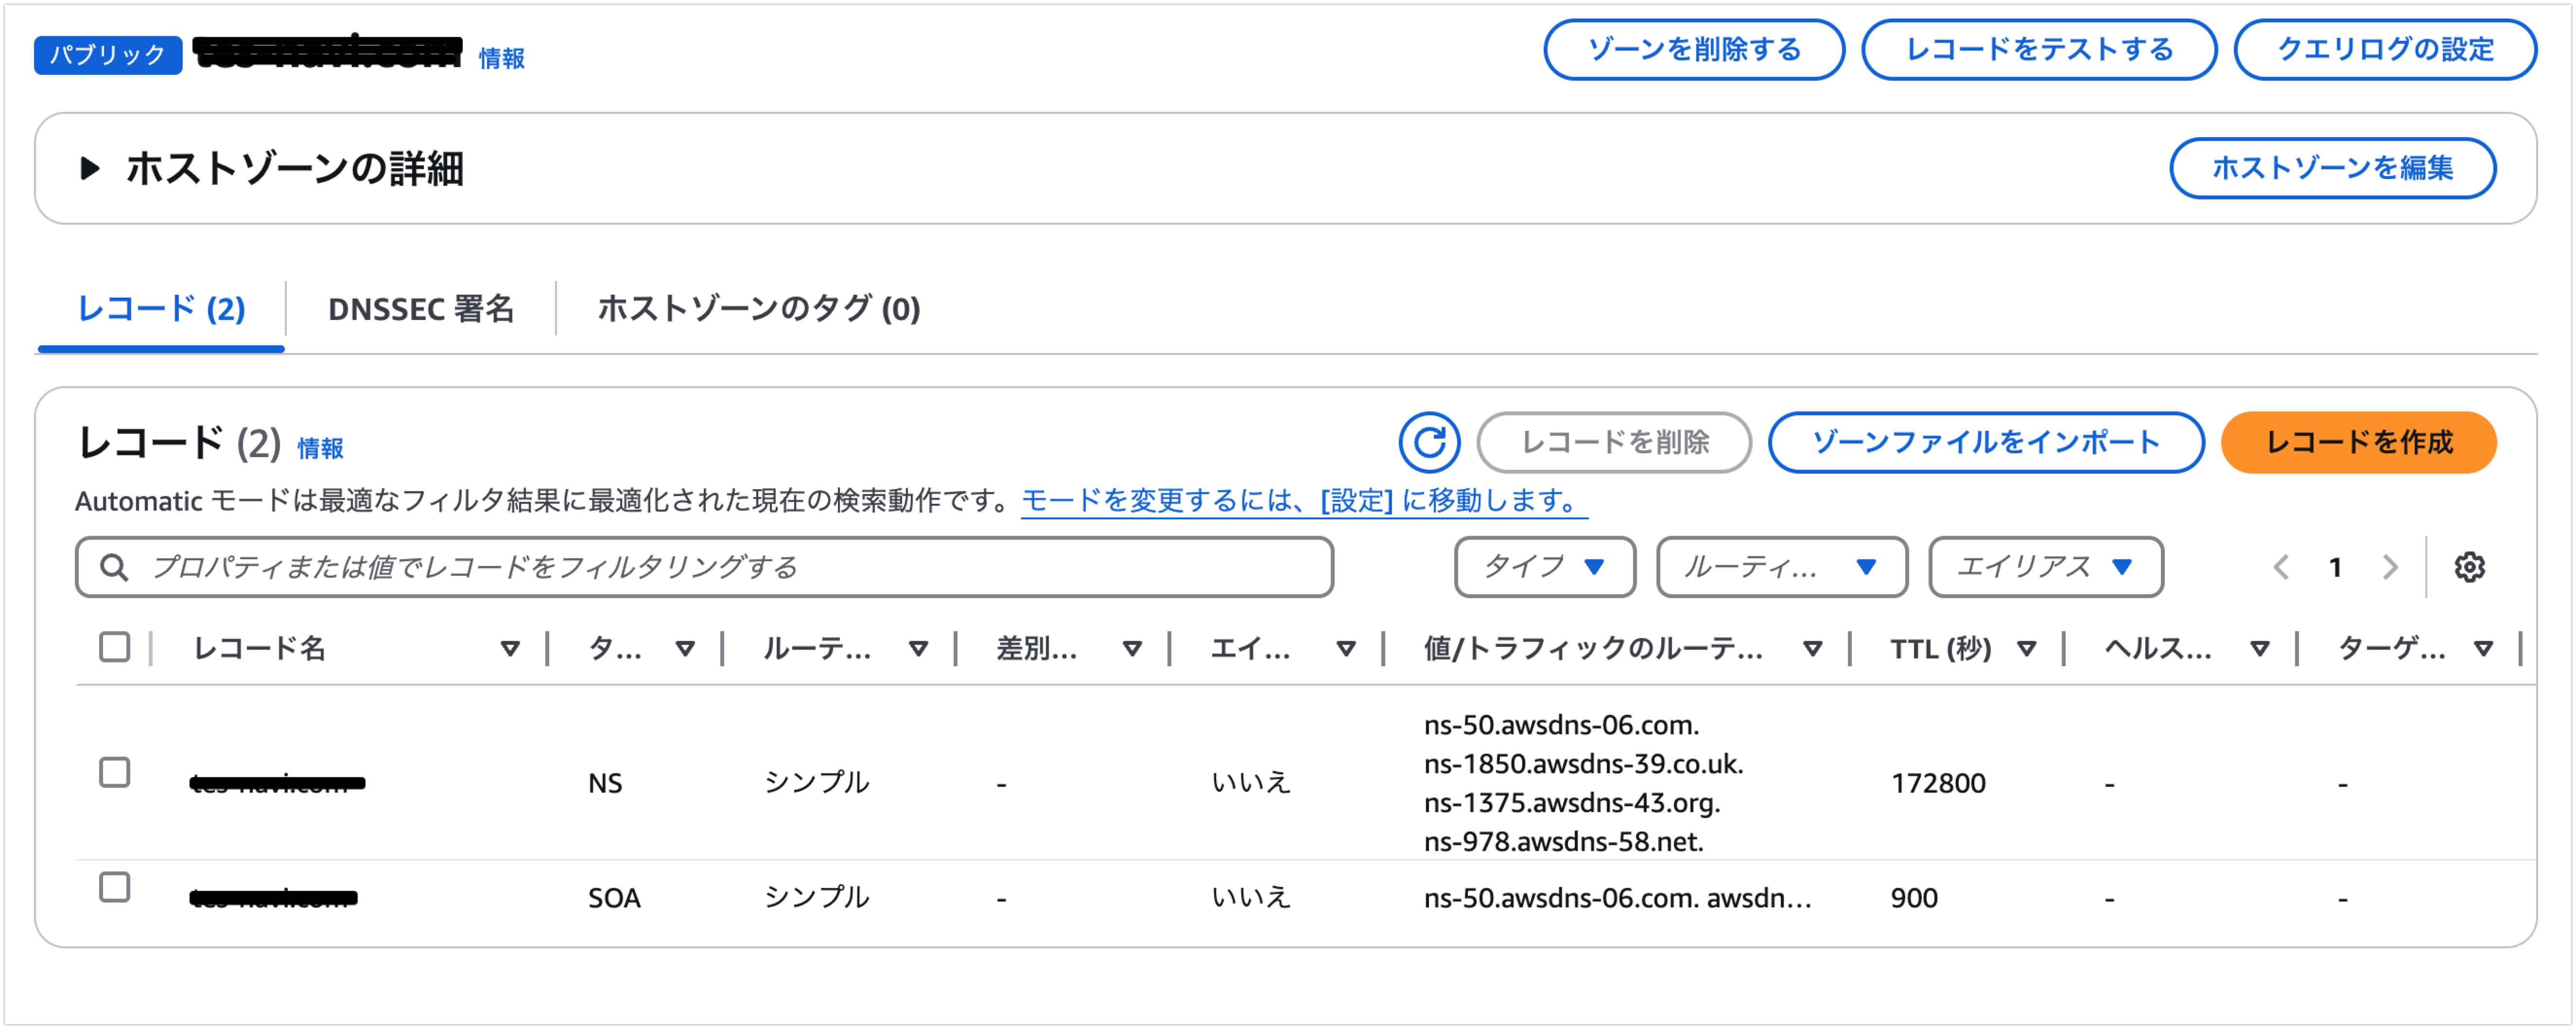Click the refresh records icon

(x=1428, y=442)
